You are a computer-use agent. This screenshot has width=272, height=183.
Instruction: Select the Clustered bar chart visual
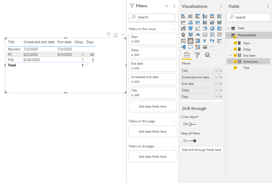tap(198, 16)
